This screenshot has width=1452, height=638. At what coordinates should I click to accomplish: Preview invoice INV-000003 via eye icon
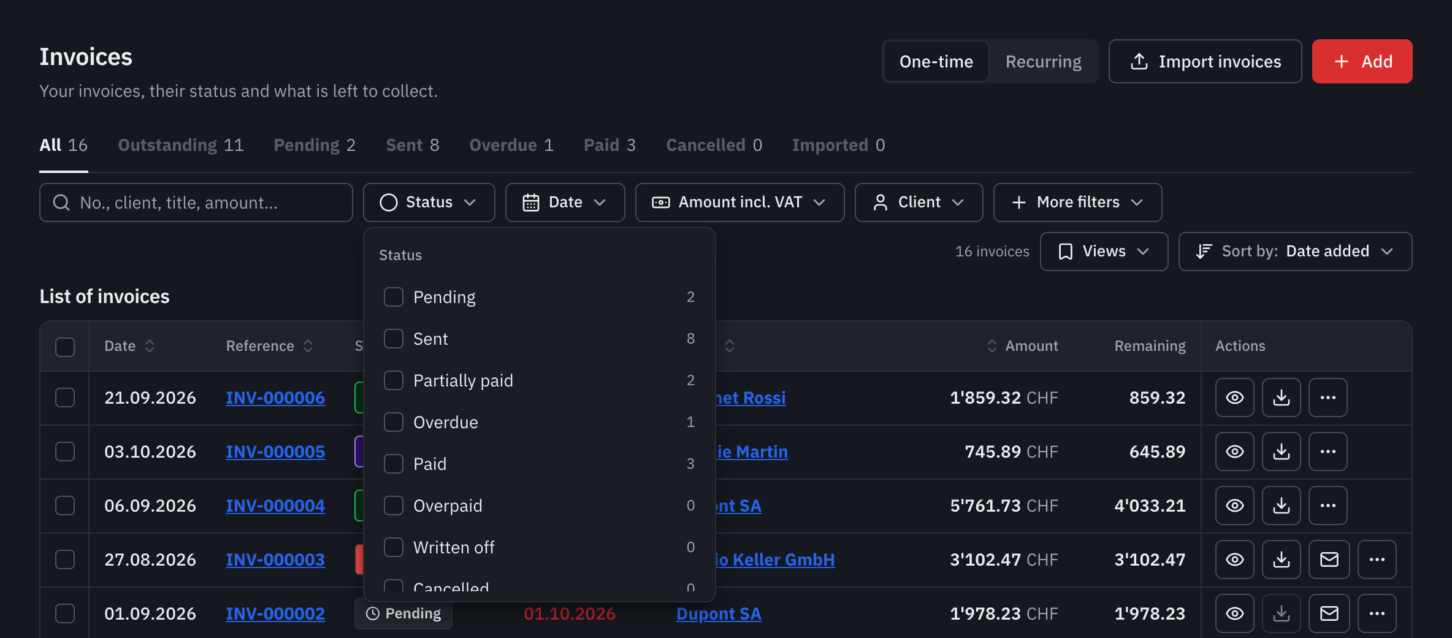(x=1234, y=559)
